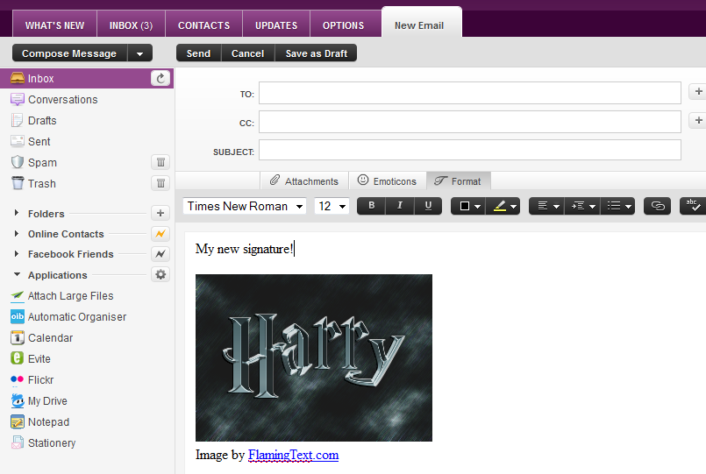Screen dimensions: 706x474
Task: Click the spell check icon
Action: (x=692, y=206)
